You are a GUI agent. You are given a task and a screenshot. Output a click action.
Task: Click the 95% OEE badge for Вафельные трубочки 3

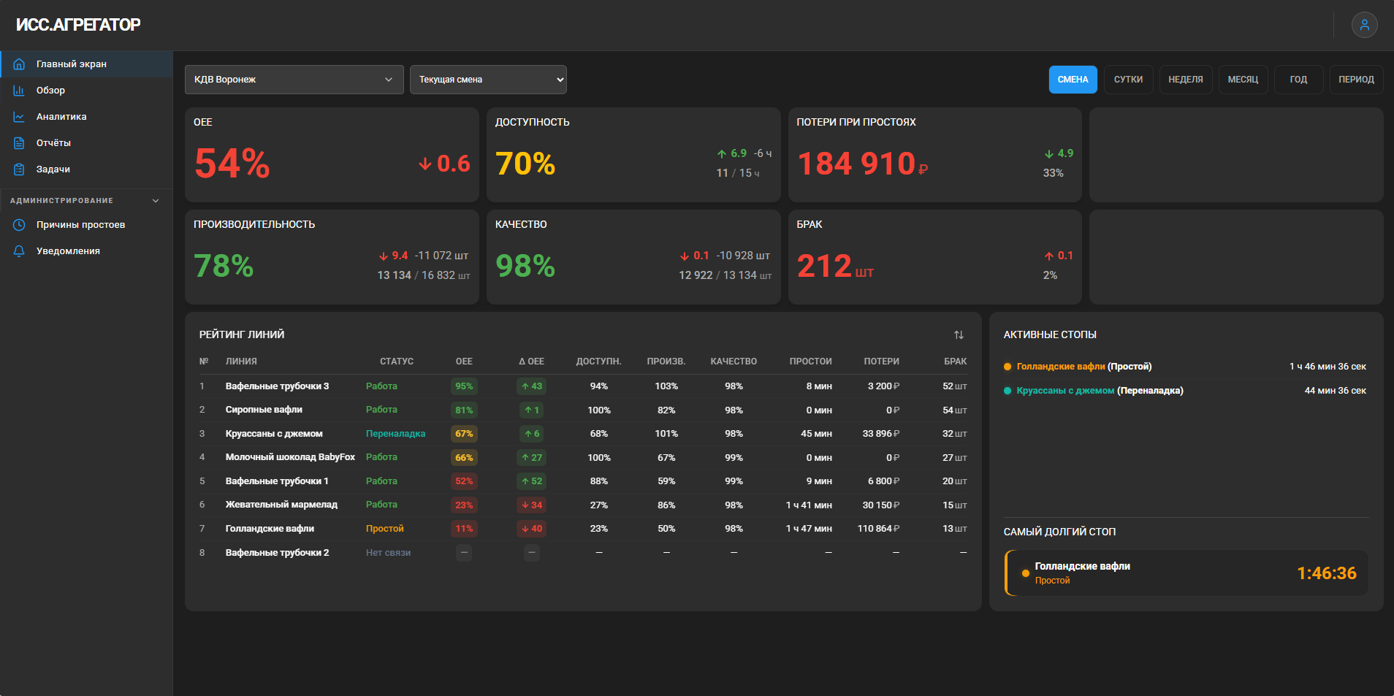[x=464, y=386]
